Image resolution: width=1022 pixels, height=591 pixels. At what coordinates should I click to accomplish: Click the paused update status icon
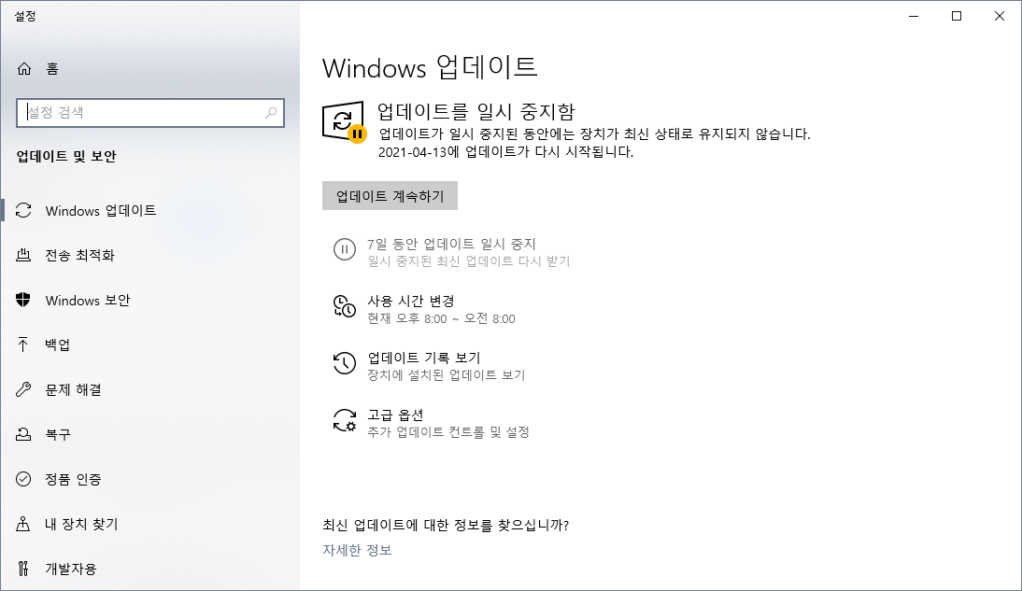(344, 122)
